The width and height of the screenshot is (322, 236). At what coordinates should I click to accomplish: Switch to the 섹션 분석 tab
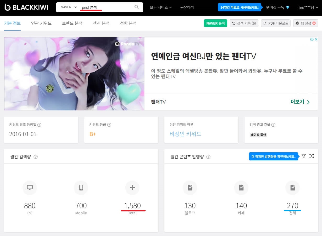coord(101,23)
